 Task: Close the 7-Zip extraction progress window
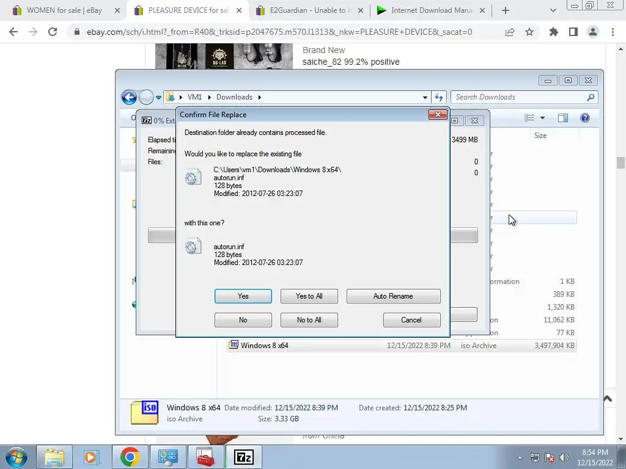pyautogui.click(x=474, y=120)
